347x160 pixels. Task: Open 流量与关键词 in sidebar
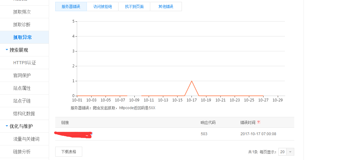26,139
